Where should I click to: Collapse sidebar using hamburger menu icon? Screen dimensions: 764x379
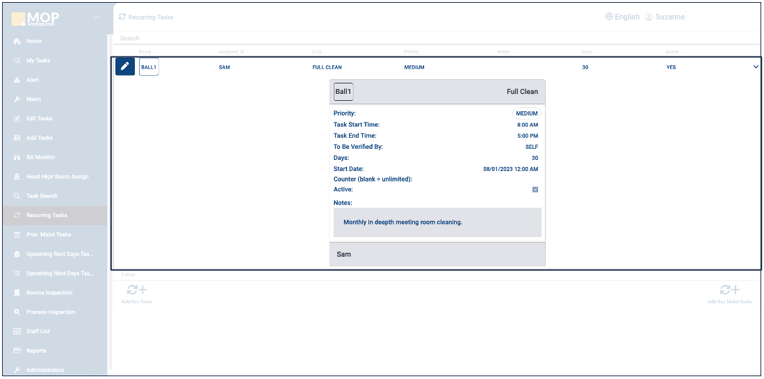coord(97,17)
